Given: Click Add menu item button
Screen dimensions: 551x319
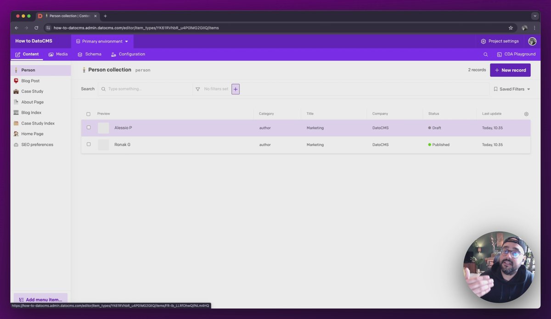Looking at the screenshot, I should tap(40, 300).
